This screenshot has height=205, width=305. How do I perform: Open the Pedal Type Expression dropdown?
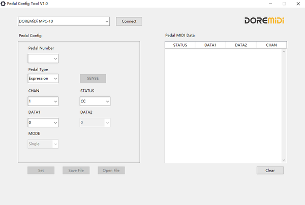43,79
